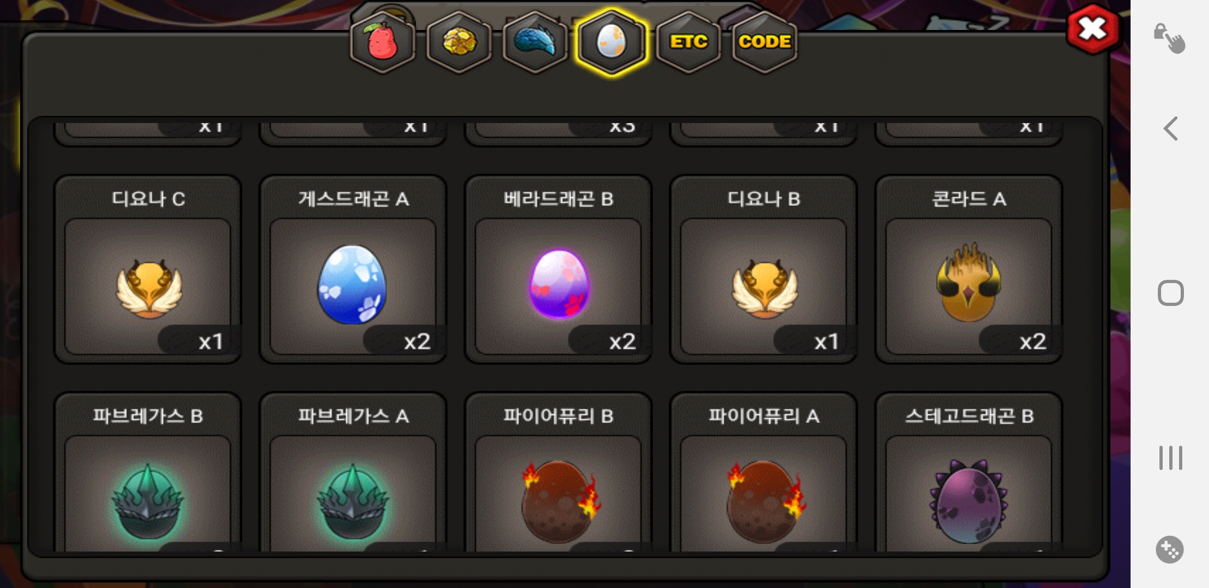This screenshot has height=588, width=1209.
Task: Toggle the touch lock icon
Action: click(x=1169, y=38)
